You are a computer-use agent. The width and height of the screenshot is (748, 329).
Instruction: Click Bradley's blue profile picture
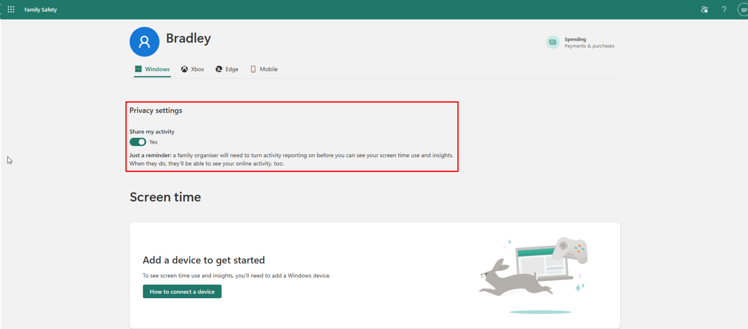(144, 42)
